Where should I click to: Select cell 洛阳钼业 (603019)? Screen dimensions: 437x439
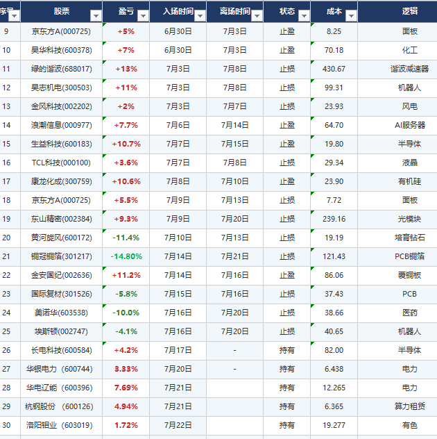(x=61, y=425)
